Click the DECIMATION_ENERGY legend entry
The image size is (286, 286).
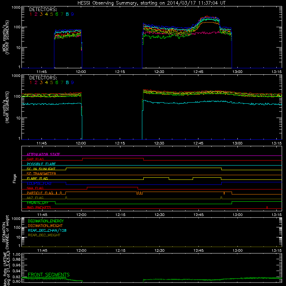click(x=46, y=221)
